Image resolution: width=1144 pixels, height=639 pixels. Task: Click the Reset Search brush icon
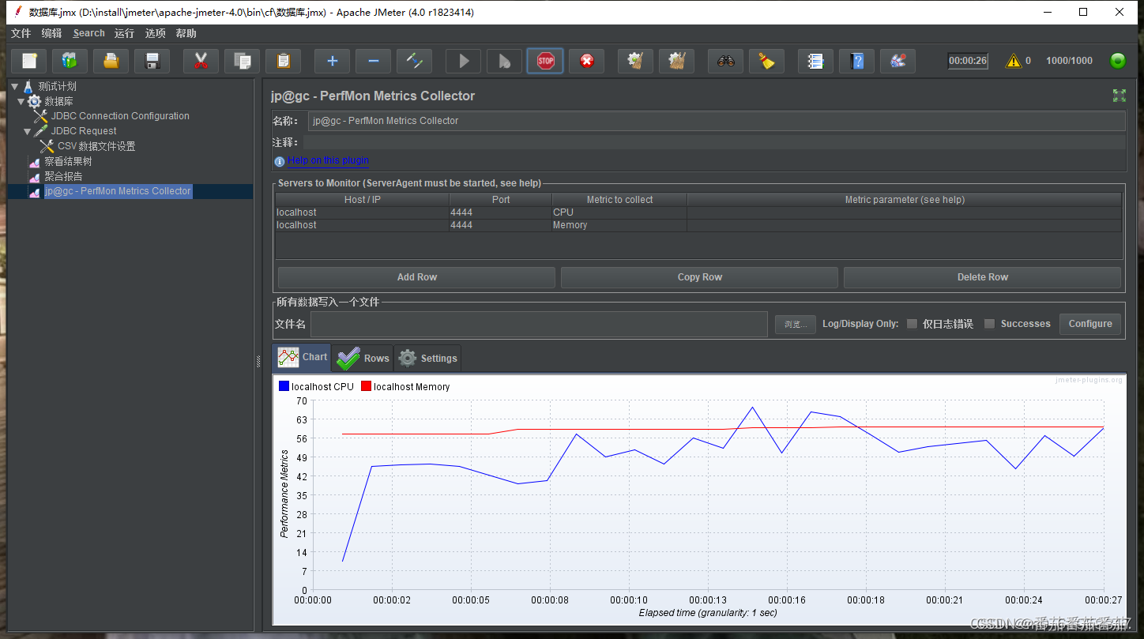coord(767,61)
